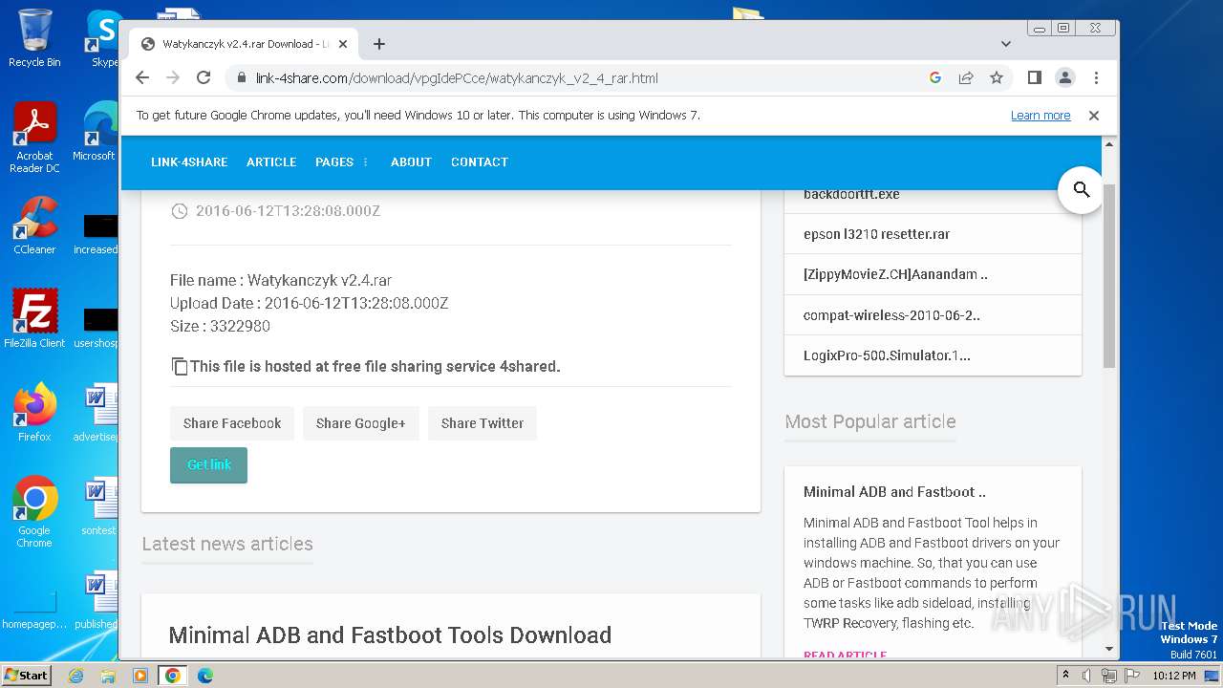Viewport: 1223px width, 688px height.
Task: Open backdoortft.exe file link
Action: (x=851, y=194)
